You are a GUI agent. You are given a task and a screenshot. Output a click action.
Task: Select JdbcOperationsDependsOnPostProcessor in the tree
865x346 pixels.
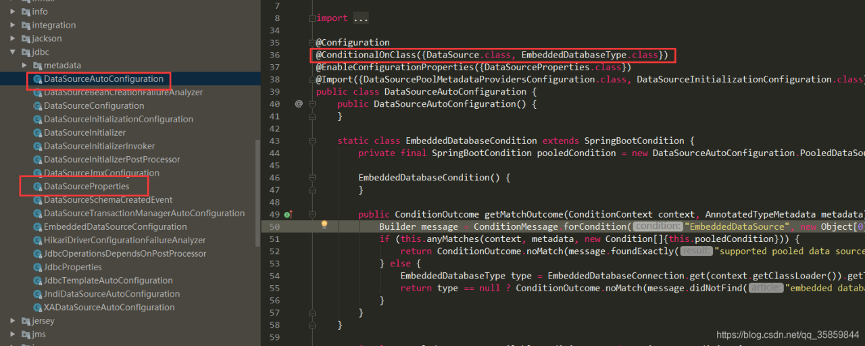pyautogui.click(x=125, y=254)
